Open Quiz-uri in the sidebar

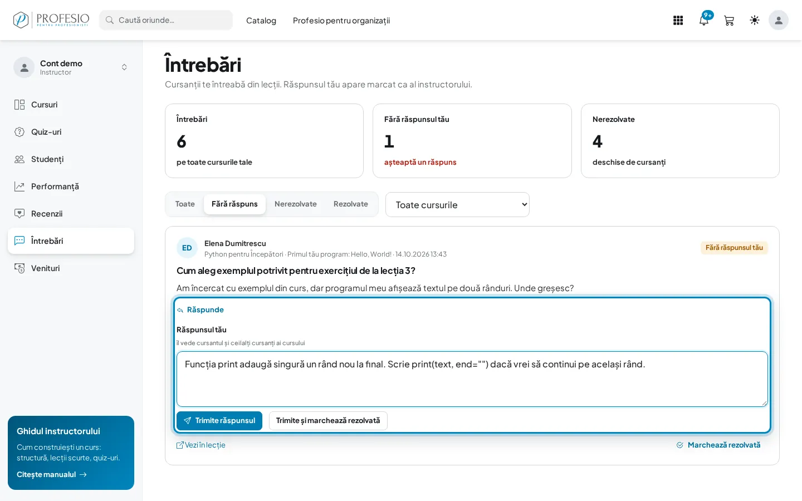click(71, 132)
